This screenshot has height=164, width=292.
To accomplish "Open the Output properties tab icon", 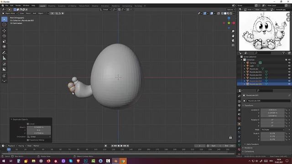I will pos(239,106).
